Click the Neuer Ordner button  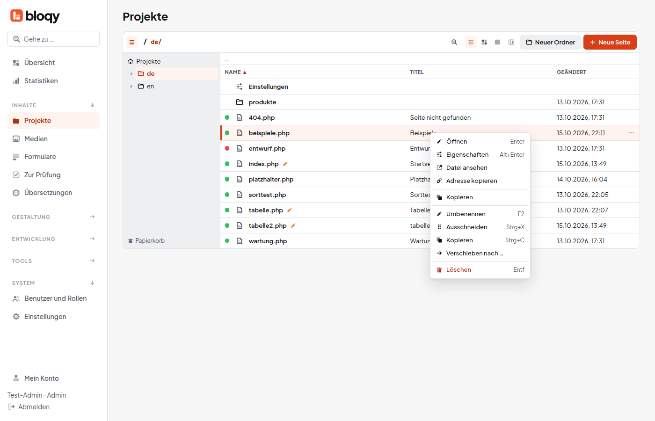(x=550, y=42)
